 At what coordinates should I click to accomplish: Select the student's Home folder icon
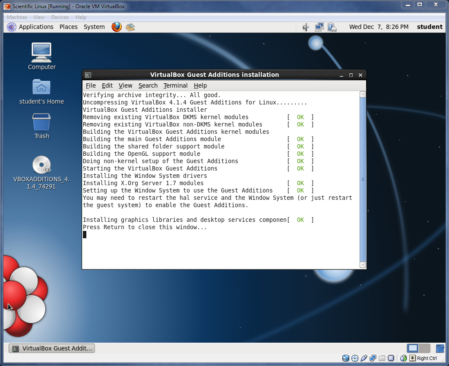41,92
